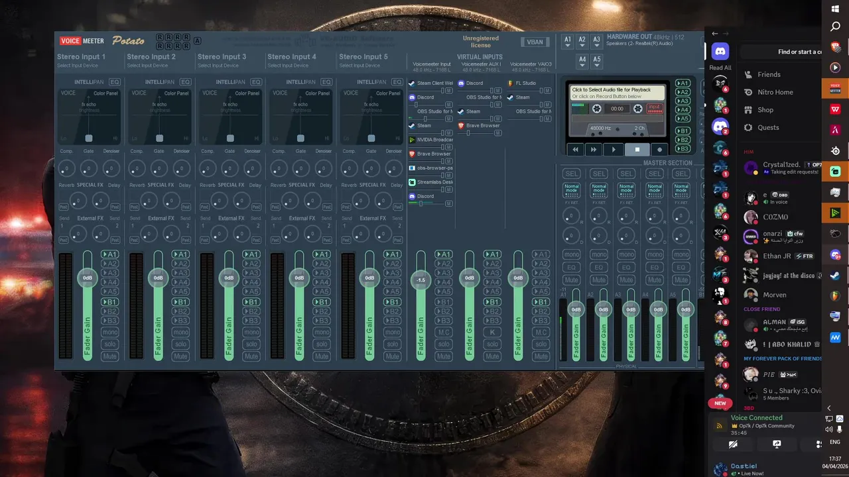This screenshot has height=477, width=849.
Task: Open chat with C0ZM0
Action: click(783, 217)
